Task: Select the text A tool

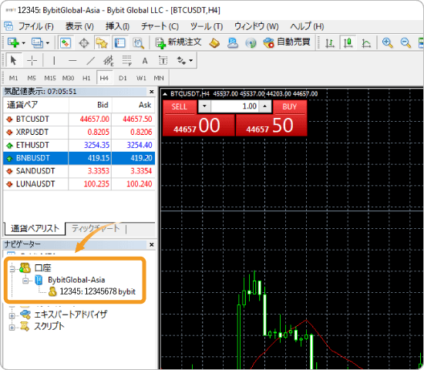Action: pos(145,61)
